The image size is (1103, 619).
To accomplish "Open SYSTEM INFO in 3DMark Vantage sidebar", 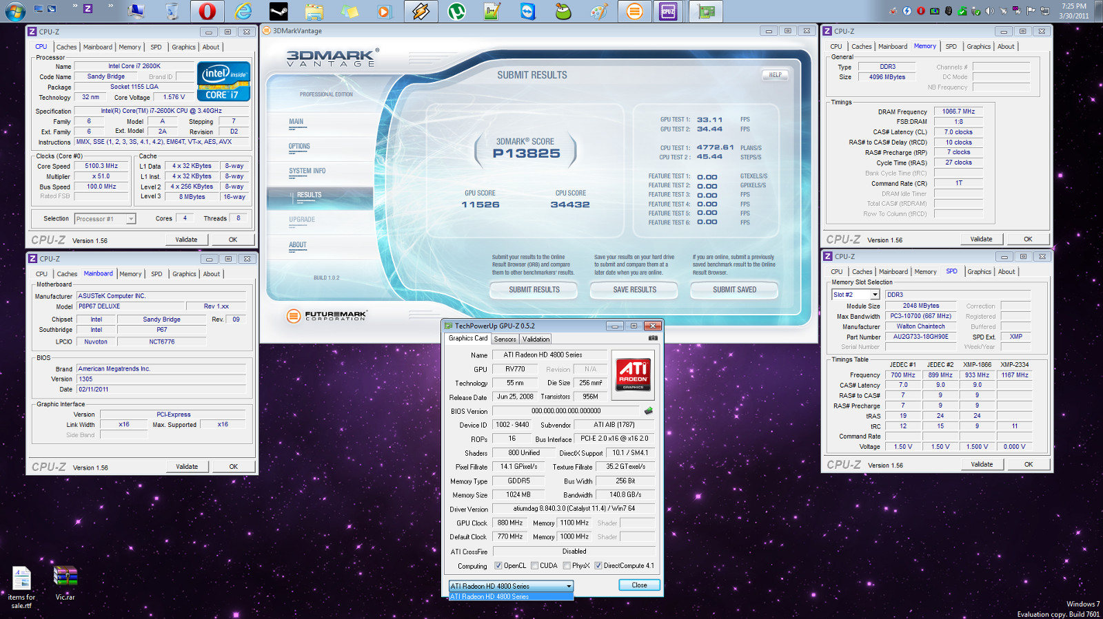I will click(x=307, y=171).
